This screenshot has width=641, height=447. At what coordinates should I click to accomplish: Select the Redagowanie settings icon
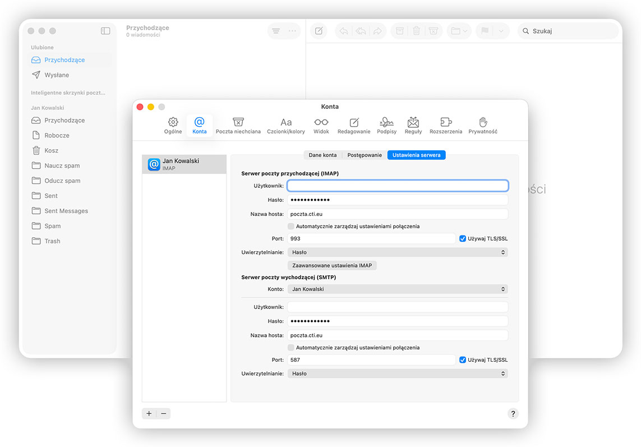pyautogui.click(x=354, y=125)
